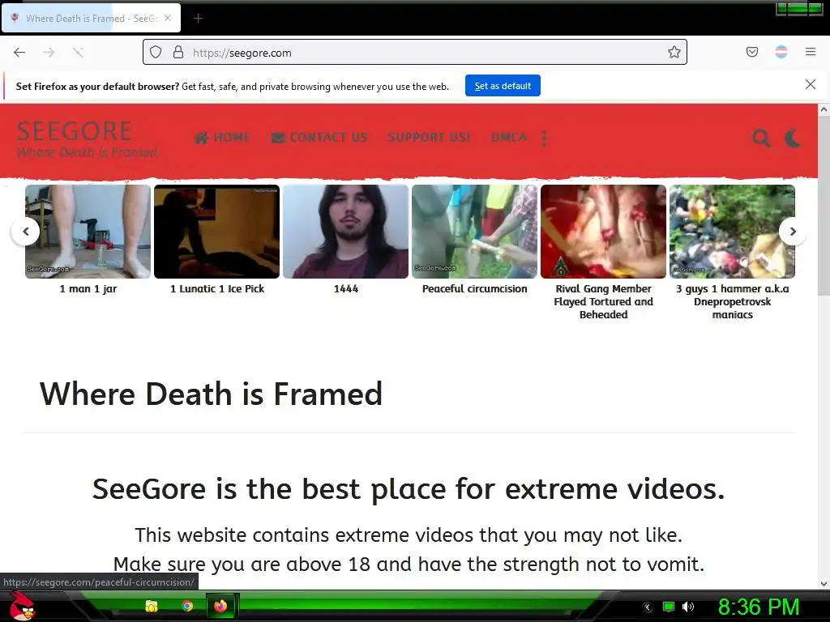The width and height of the screenshot is (830, 622).
Task: Open the Angry Birds start button
Action: (22, 606)
